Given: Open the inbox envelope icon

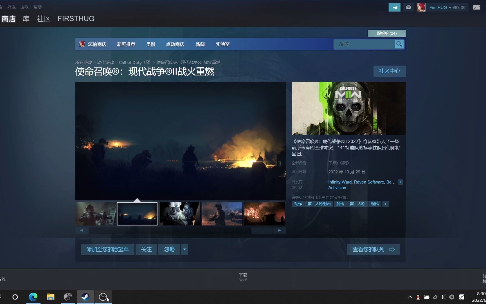Looking at the screenshot, I should [409, 8].
